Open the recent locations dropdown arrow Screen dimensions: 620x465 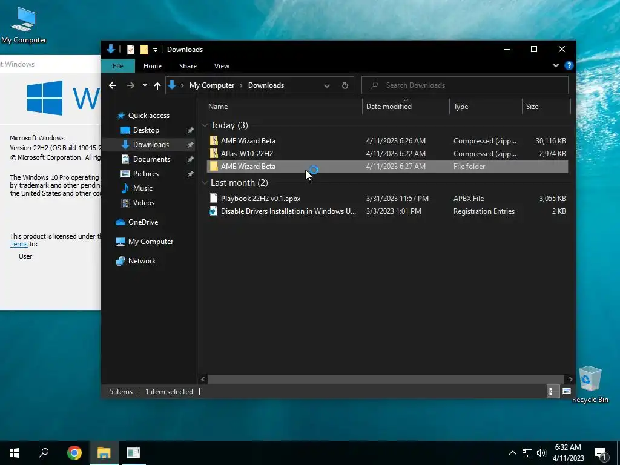(145, 85)
